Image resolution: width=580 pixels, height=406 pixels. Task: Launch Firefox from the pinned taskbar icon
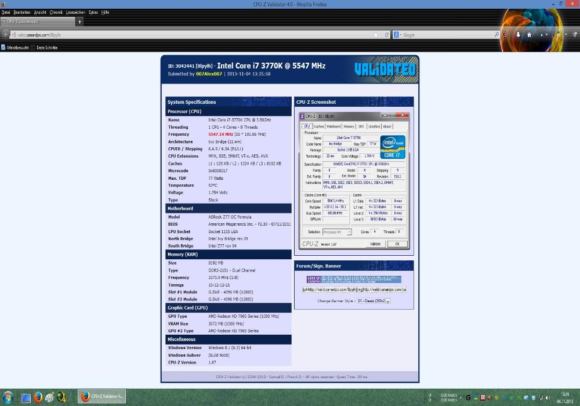point(38,397)
